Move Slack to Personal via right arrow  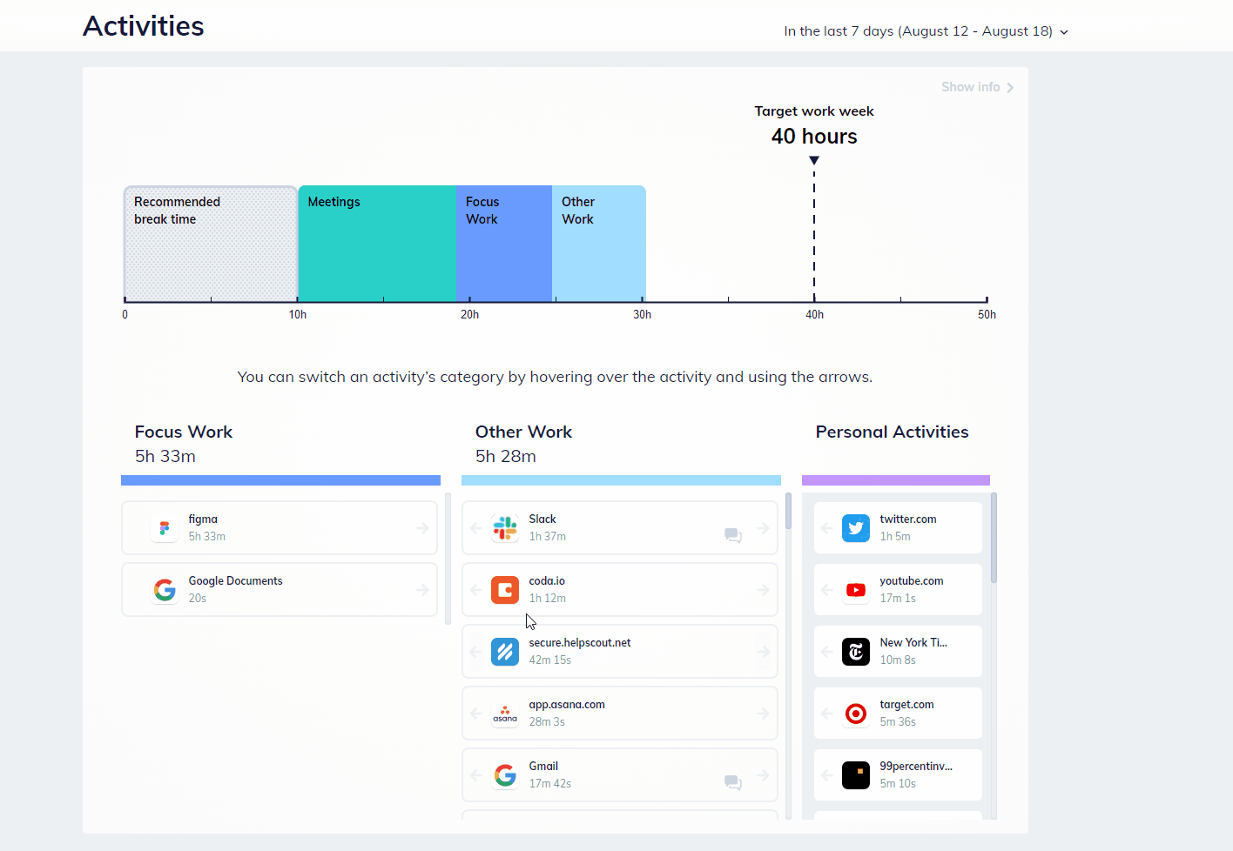763,528
